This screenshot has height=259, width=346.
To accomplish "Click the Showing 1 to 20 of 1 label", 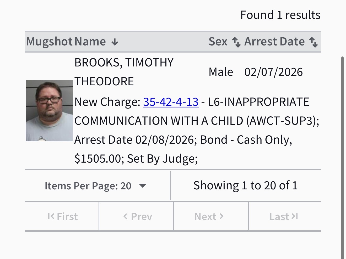I will point(245,185).
